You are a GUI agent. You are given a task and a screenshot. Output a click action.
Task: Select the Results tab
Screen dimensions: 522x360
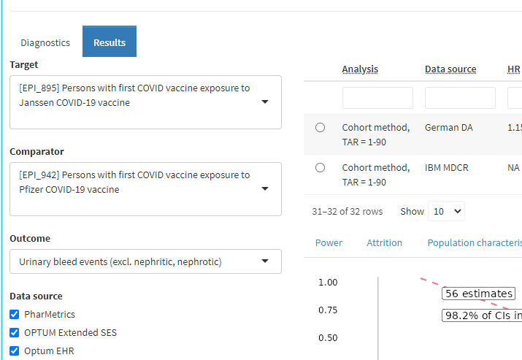click(x=110, y=42)
